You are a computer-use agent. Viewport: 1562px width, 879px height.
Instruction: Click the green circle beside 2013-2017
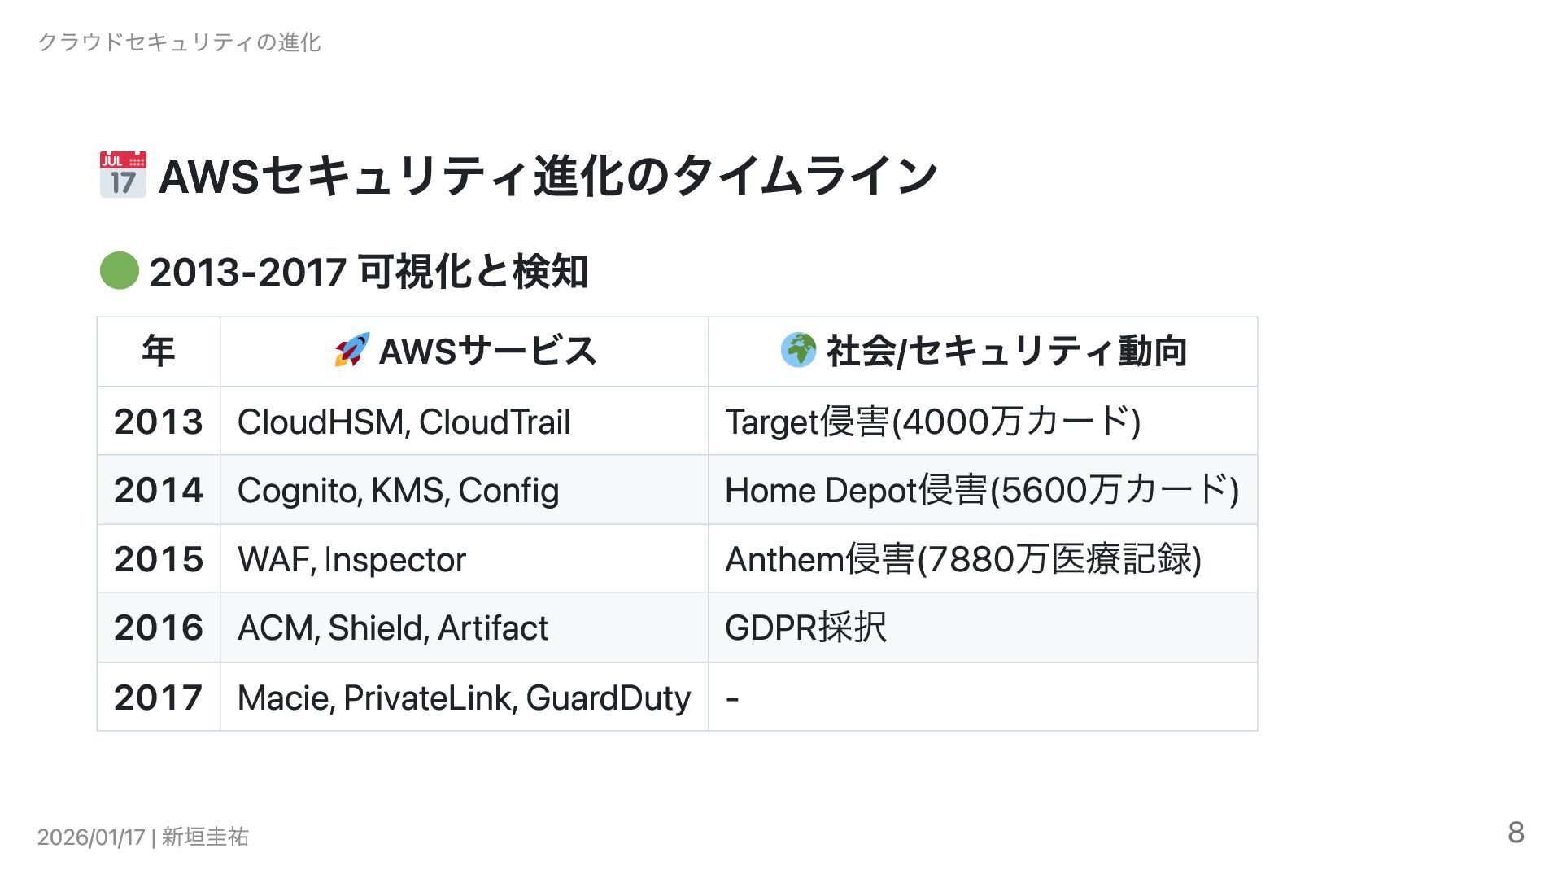click(x=119, y=271)
